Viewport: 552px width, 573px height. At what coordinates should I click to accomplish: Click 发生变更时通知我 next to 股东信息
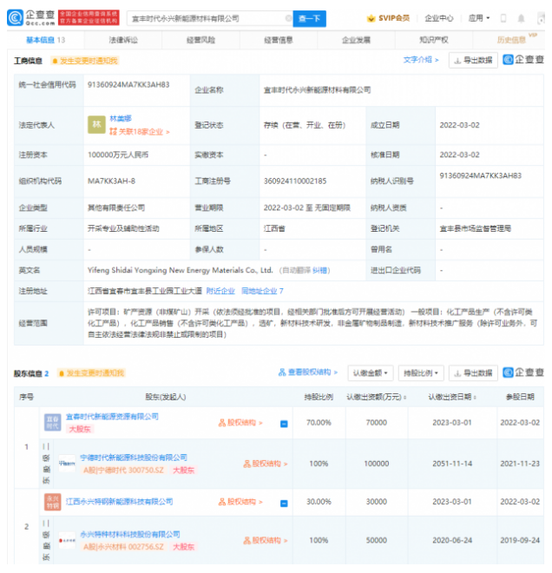click(92, 373)
